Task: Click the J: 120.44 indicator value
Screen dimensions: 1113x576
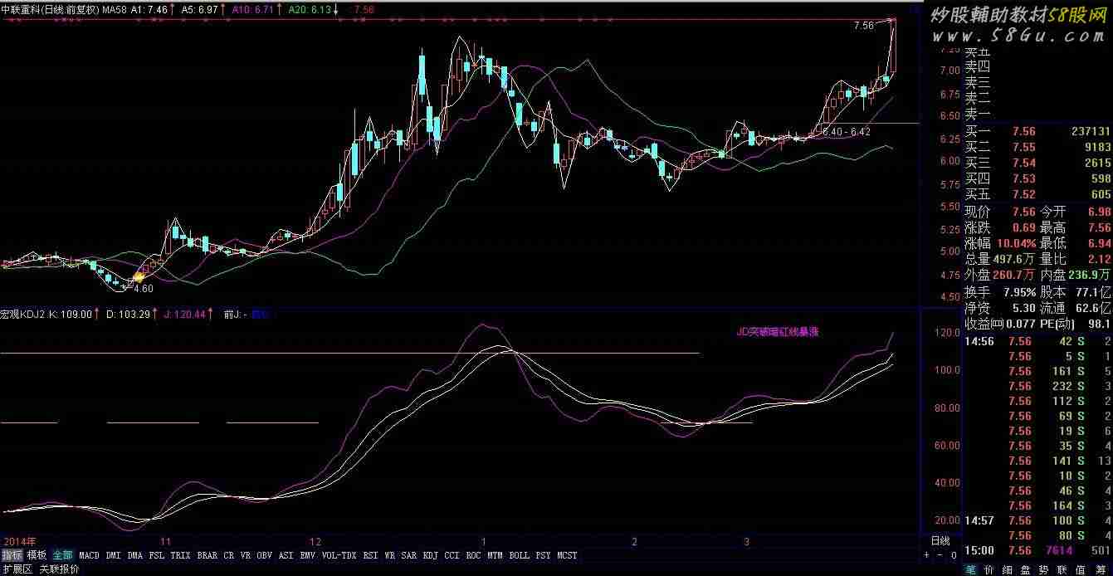Action: [185, 315]
